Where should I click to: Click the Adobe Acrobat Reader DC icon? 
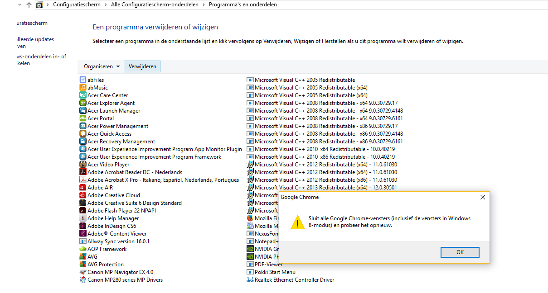83,172
